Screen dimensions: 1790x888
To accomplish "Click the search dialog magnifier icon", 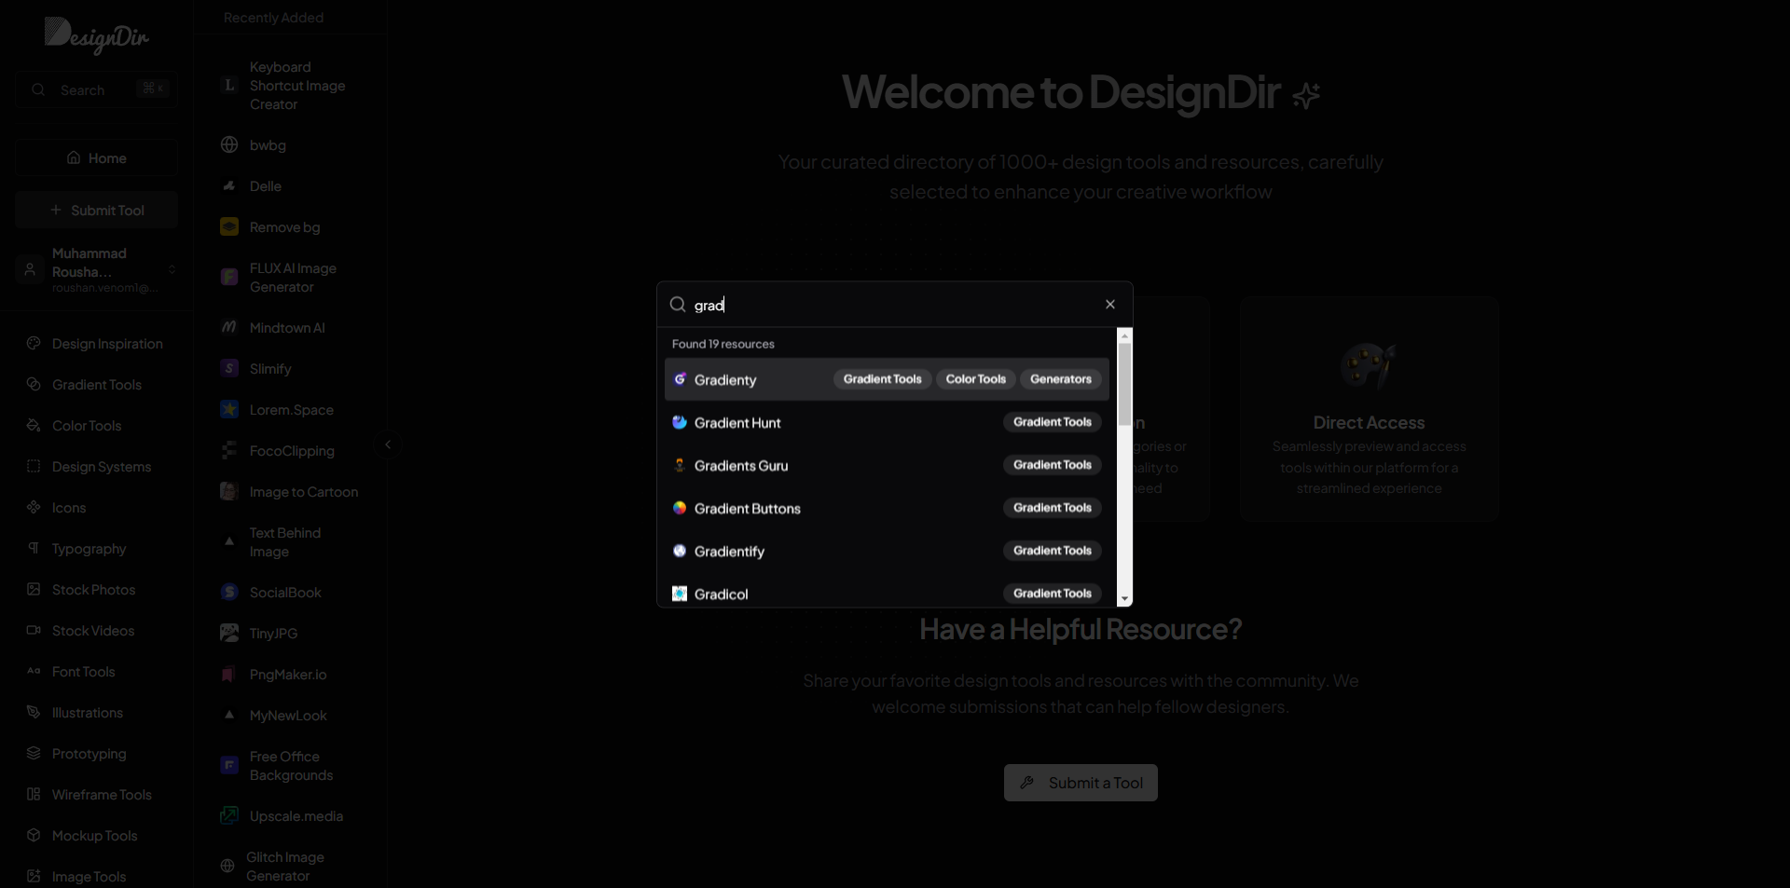I will [678, 305].
